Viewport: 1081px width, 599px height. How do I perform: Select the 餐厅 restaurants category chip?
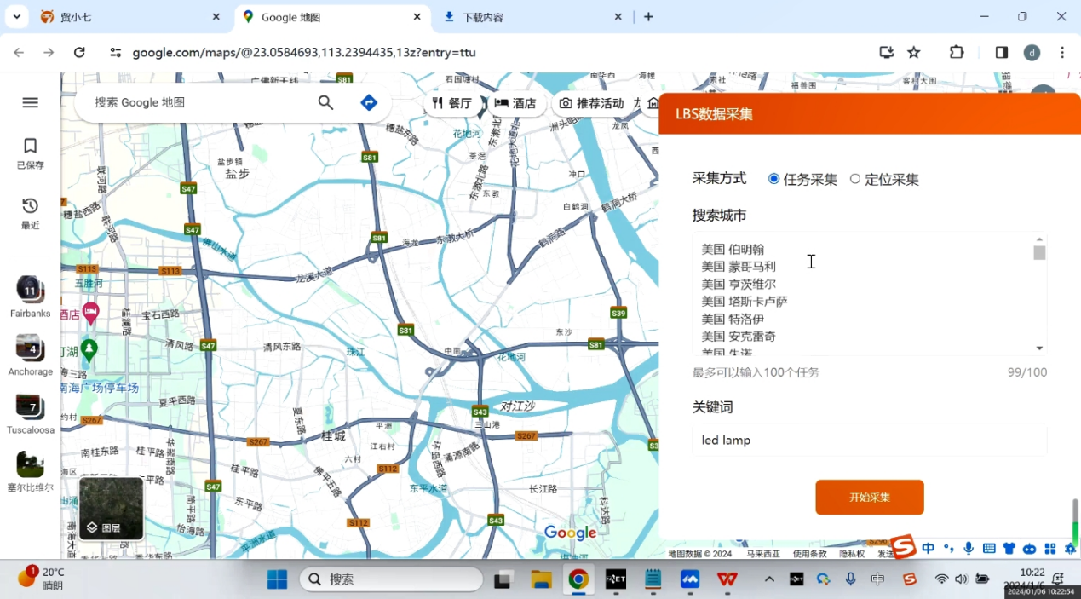pyautogui.click(x=452, y=103)
